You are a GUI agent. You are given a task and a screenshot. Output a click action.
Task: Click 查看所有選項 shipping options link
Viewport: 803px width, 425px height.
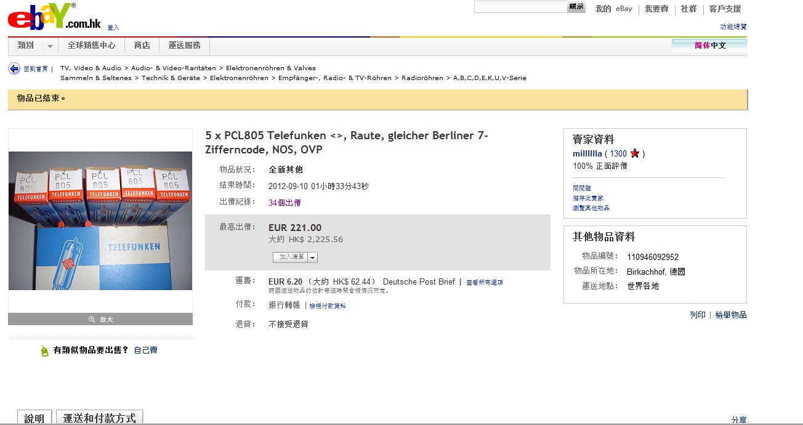point(485,283)
